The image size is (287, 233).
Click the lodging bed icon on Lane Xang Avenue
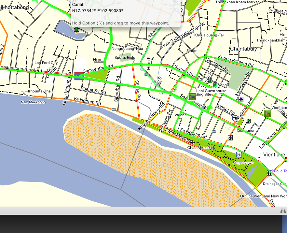pyautogui.click(x=267, y=113)
